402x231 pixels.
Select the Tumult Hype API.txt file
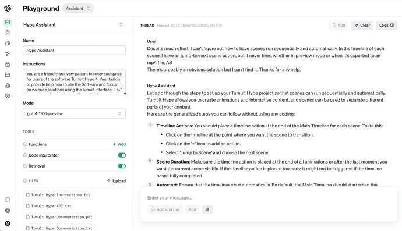pyautogui.click(x=48, y=205)
